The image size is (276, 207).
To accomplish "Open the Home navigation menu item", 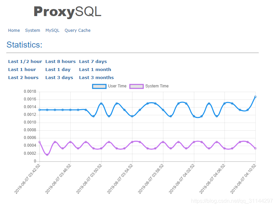I will 14,30.
